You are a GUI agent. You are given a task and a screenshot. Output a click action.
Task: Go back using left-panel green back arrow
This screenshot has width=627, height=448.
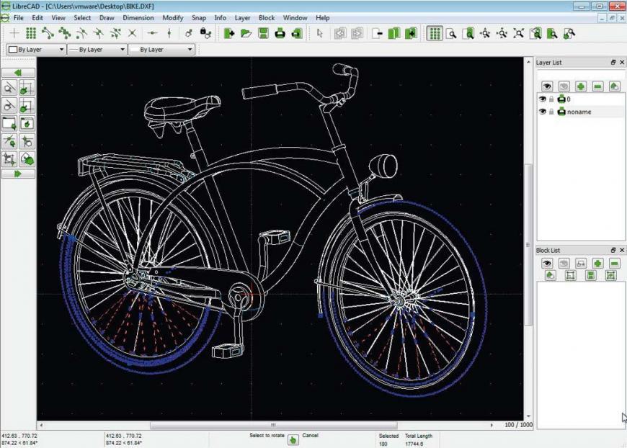coord(18,73)
